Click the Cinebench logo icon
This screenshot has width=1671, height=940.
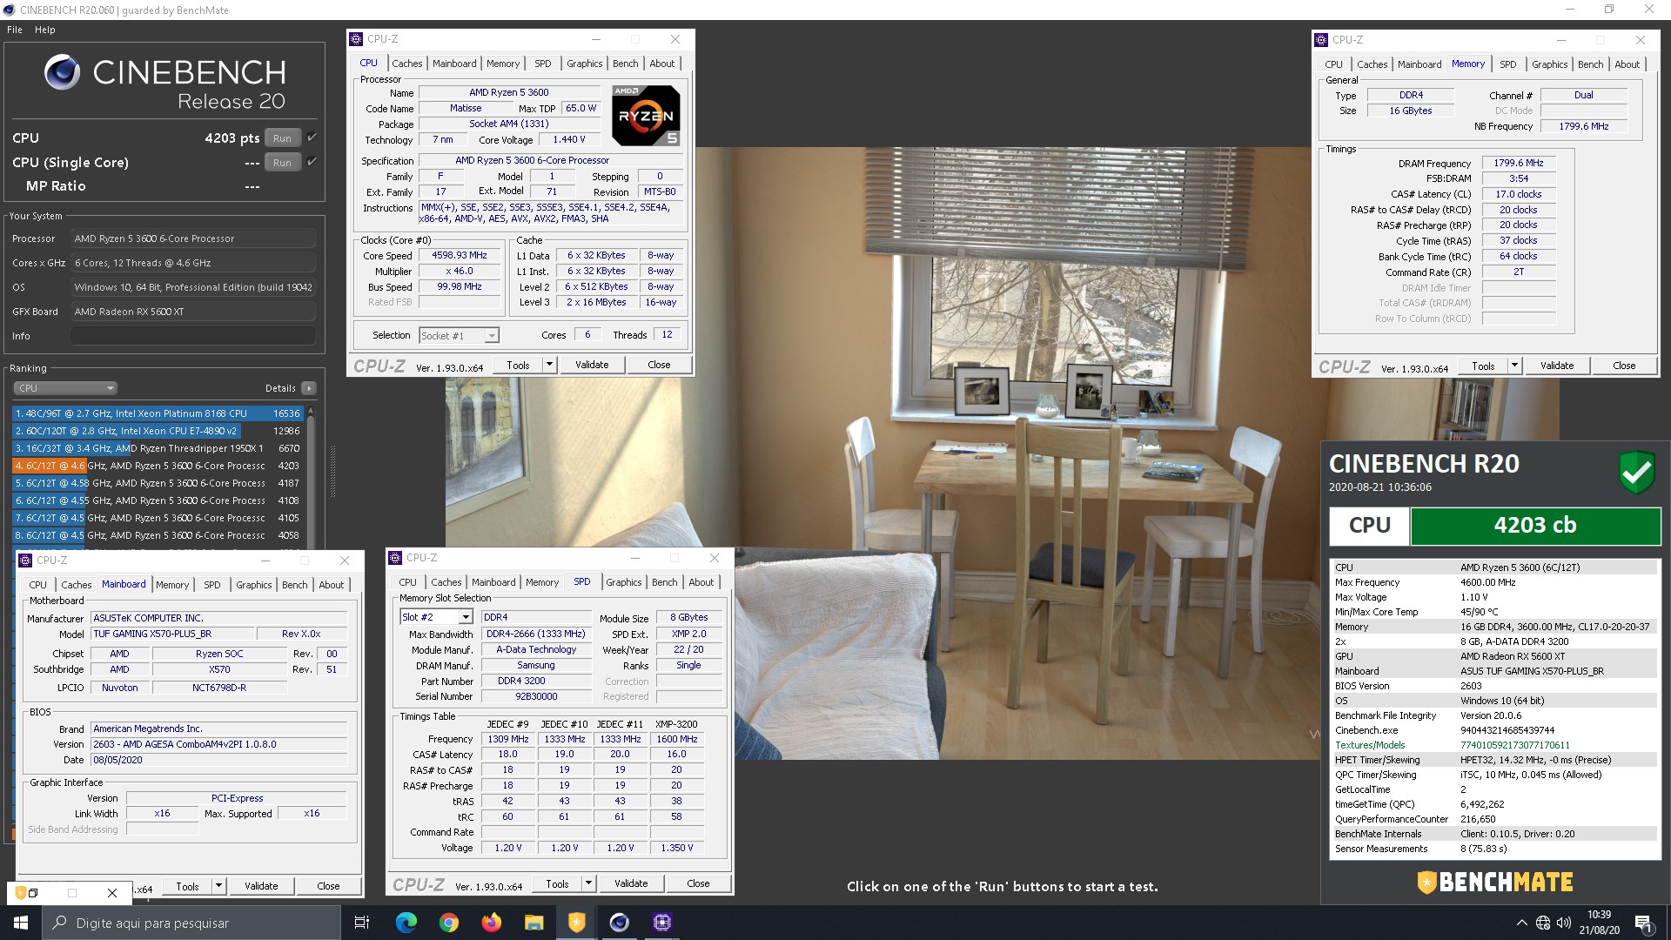pyautogui.click(x=62, y=72)
